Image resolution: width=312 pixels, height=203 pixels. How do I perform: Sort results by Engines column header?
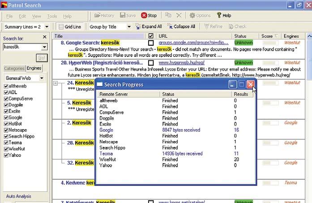(x=292, y=36)
